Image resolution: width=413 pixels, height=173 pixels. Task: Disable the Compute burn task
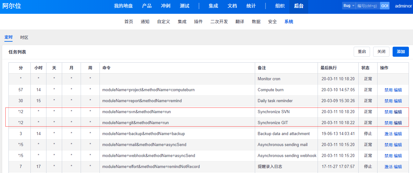click(x=388, y=90)
